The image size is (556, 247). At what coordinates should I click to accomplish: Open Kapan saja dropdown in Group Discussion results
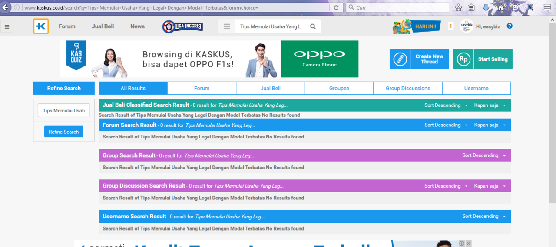(x=490, y=186)
